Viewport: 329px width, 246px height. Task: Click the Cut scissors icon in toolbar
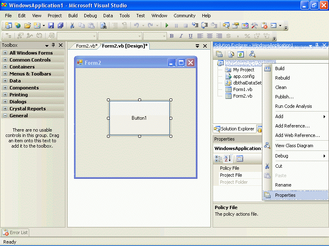(72, 25)
